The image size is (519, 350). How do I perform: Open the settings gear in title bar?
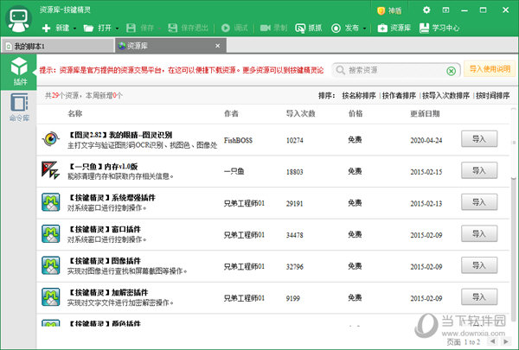pyautogui.click(x=426, y=10)
